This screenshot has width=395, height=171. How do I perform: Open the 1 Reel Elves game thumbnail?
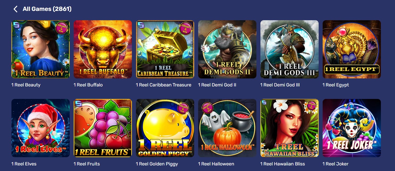[40, 128]
